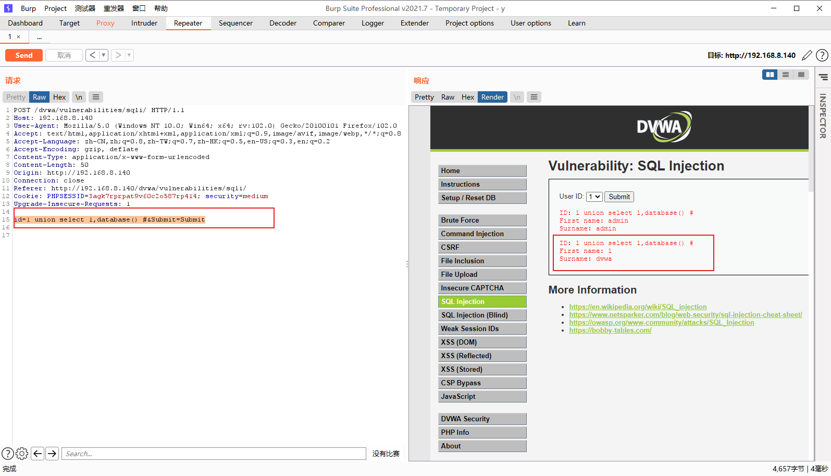Screen dimensions: 831x476
Task: Click the rendered response vertical scrollbar
Action: pyautogui.click(x=811, y=149)
